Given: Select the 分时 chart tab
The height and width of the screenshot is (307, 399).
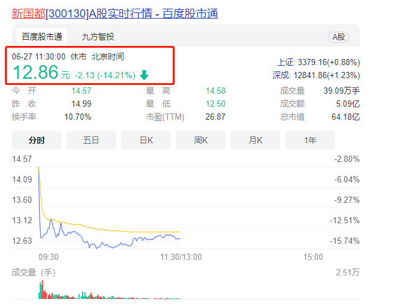Looking at the screenshot, I should click(37, 140).
